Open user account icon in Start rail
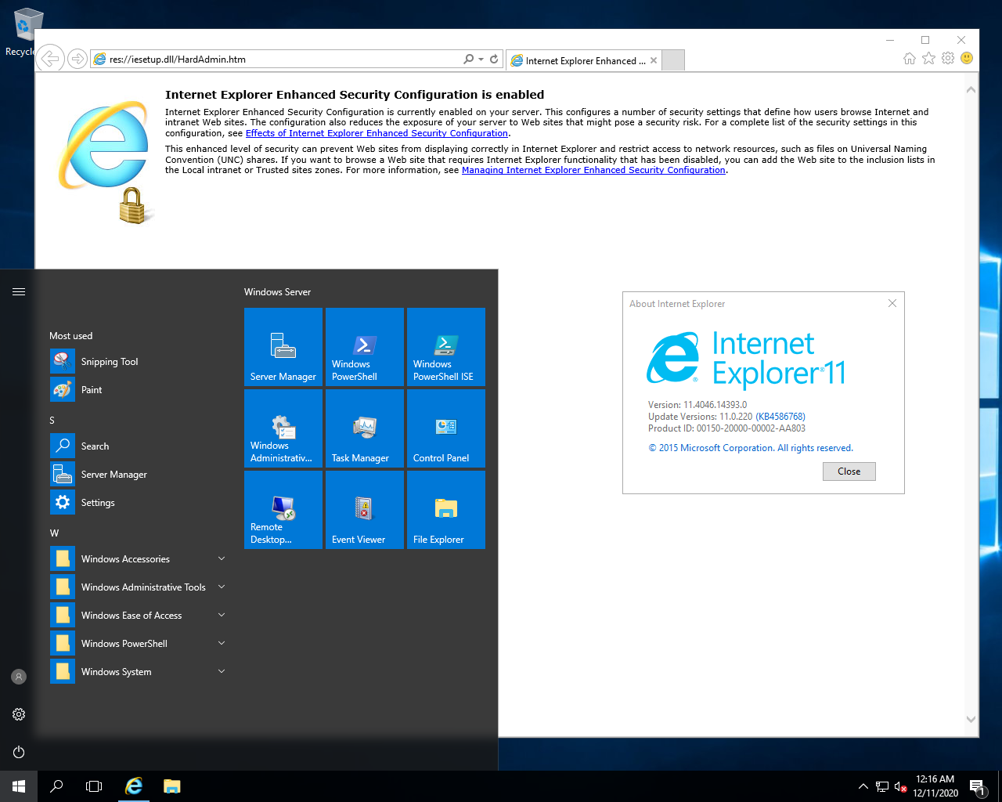This screenshot has height=802, width=1002. (19, 677)
